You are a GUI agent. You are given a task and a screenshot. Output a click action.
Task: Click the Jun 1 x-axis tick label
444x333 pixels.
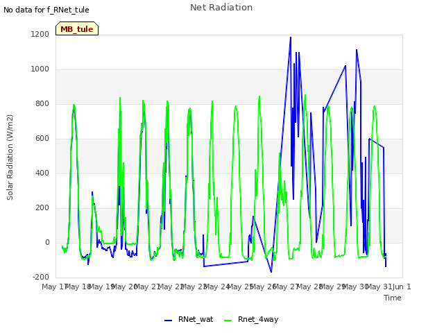click(402, 287)
